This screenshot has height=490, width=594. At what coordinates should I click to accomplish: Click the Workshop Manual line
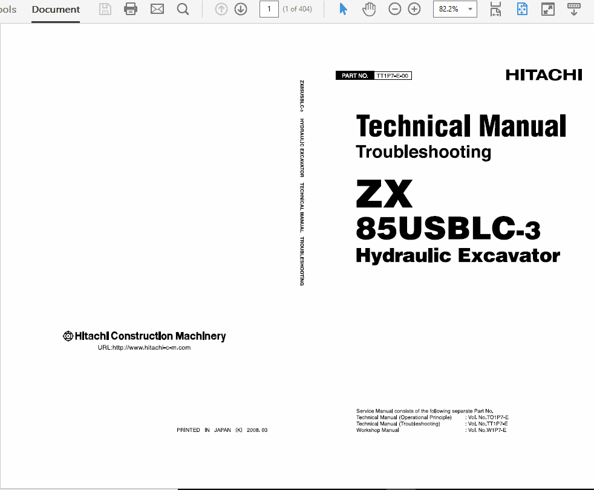(x=377, y=430)
